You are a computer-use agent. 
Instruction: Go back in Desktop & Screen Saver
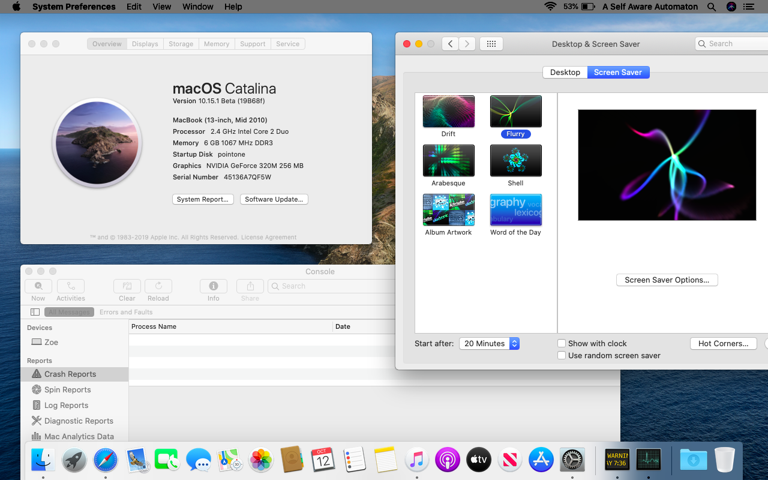pos(451,44)
